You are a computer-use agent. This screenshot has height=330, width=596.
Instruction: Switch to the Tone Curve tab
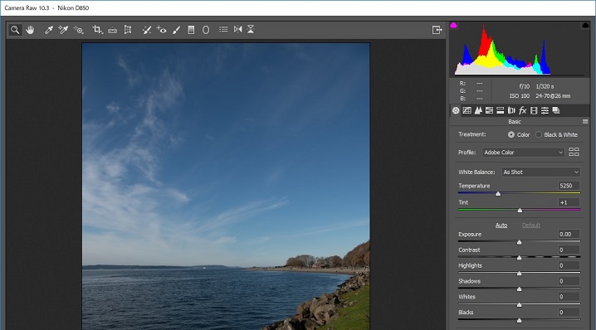pyautogui.click(x=467, y=110)
